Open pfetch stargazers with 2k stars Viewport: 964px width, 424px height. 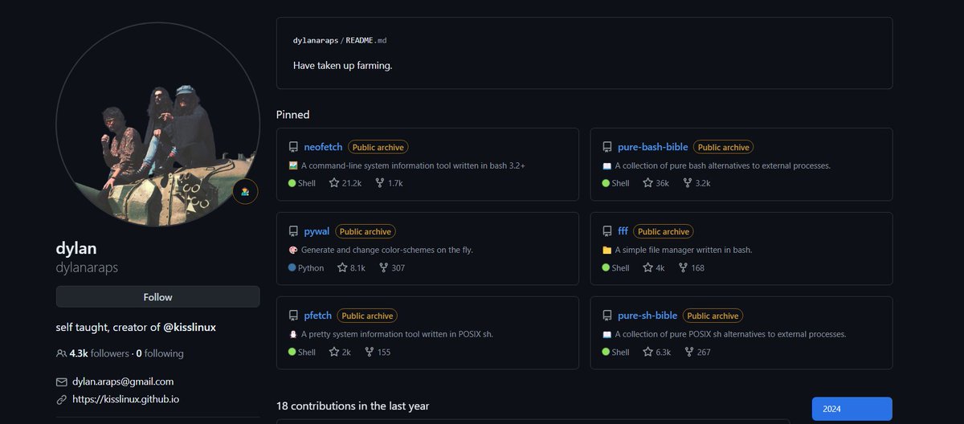pyautogui.click(x=340, y=352)
